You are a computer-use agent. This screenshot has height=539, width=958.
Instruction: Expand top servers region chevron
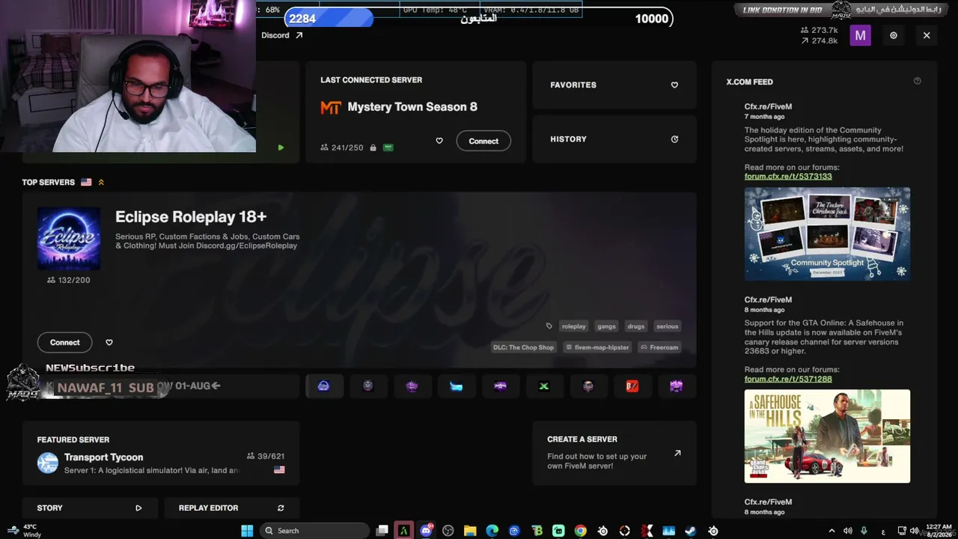(x=101, y=182)
